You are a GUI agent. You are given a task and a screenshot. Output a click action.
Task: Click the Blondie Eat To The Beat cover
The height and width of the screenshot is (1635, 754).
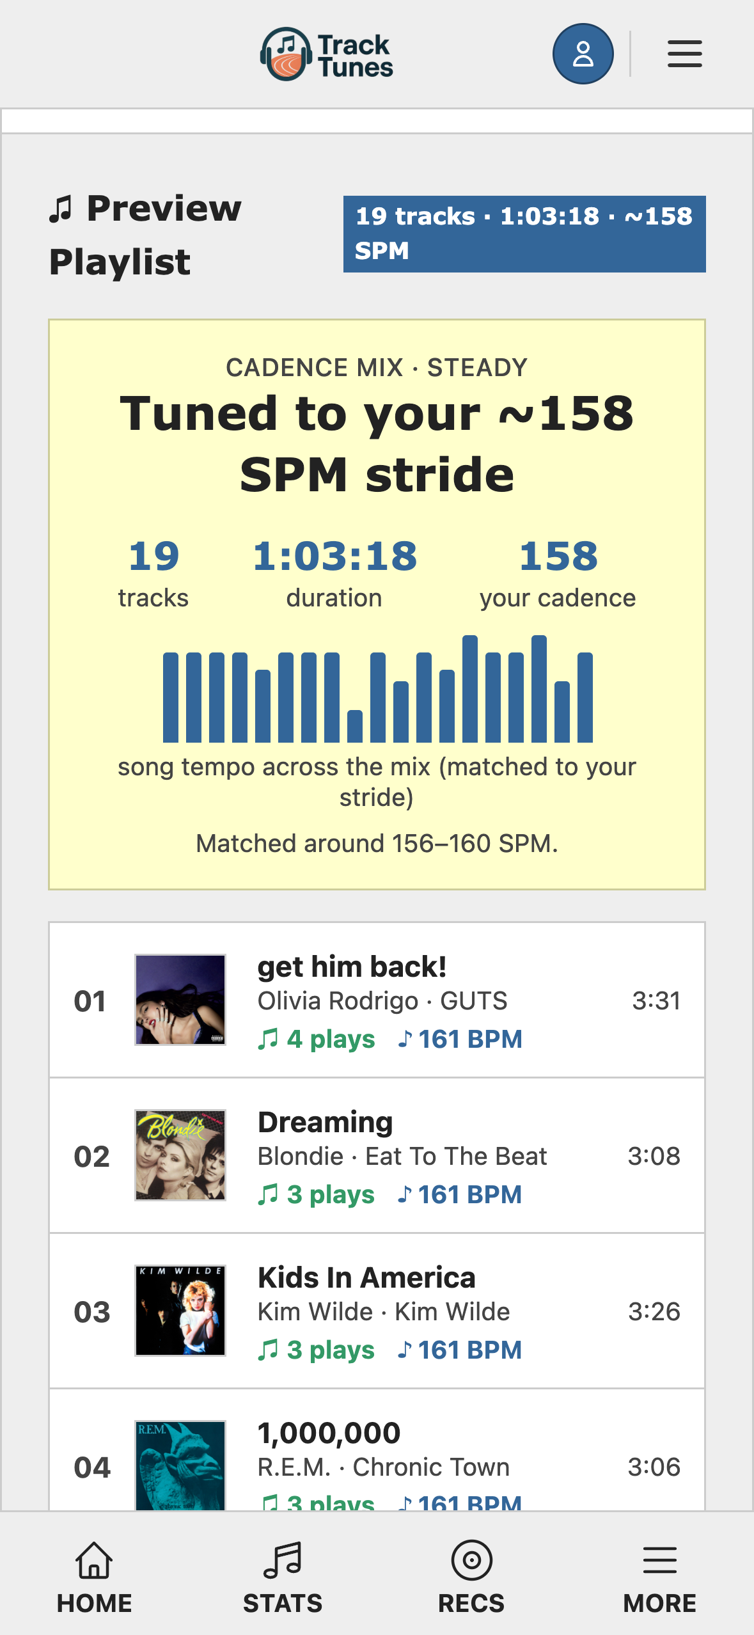click(x=180, y=1155)
